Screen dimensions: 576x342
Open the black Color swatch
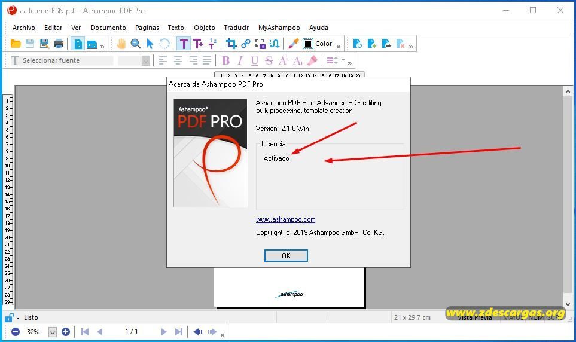308,44
